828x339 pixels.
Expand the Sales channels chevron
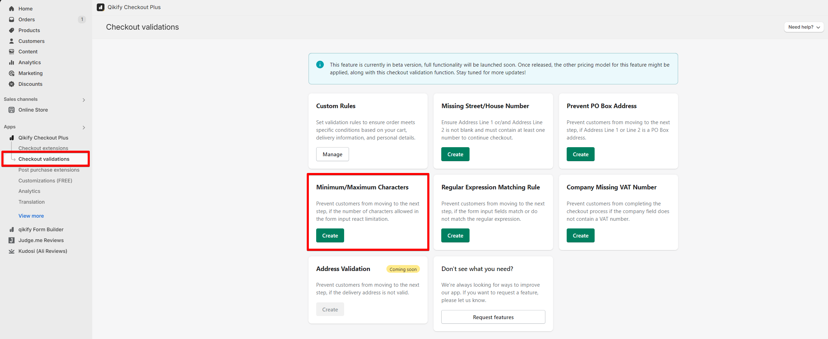pos(84,100)
